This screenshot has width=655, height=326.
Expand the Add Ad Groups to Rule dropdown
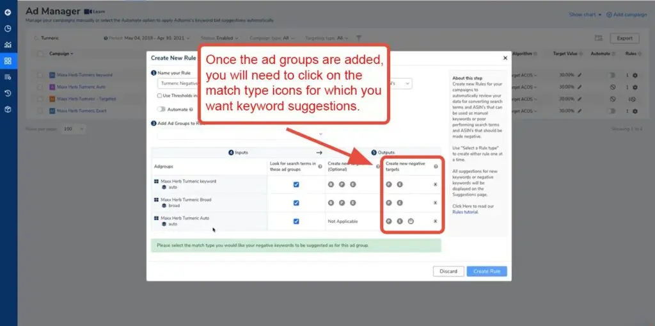pos(320,134)
